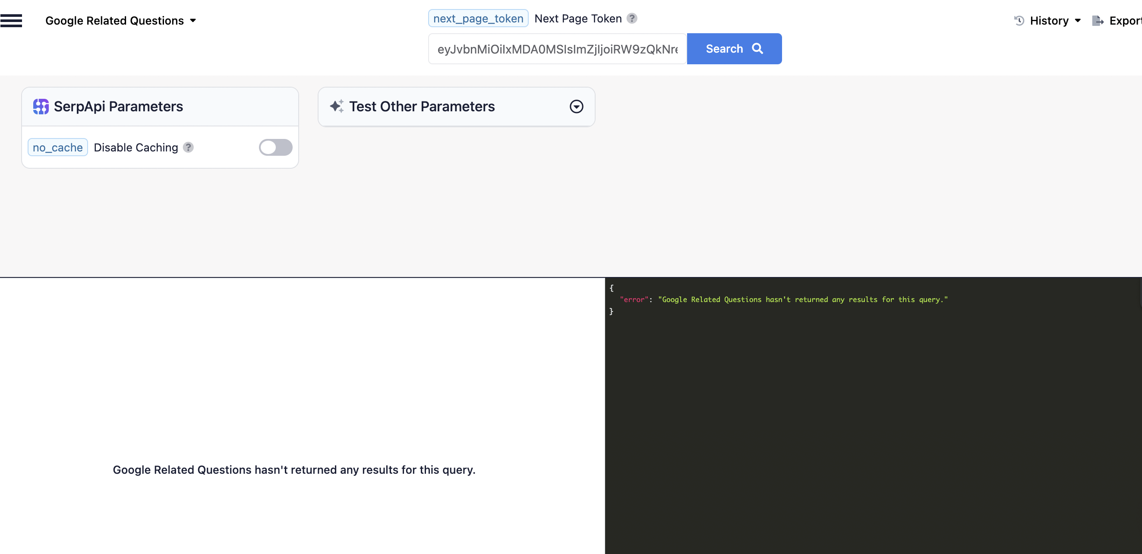Select the no_cache parameter chip
Screen dimensions: 1142x554
57,148
